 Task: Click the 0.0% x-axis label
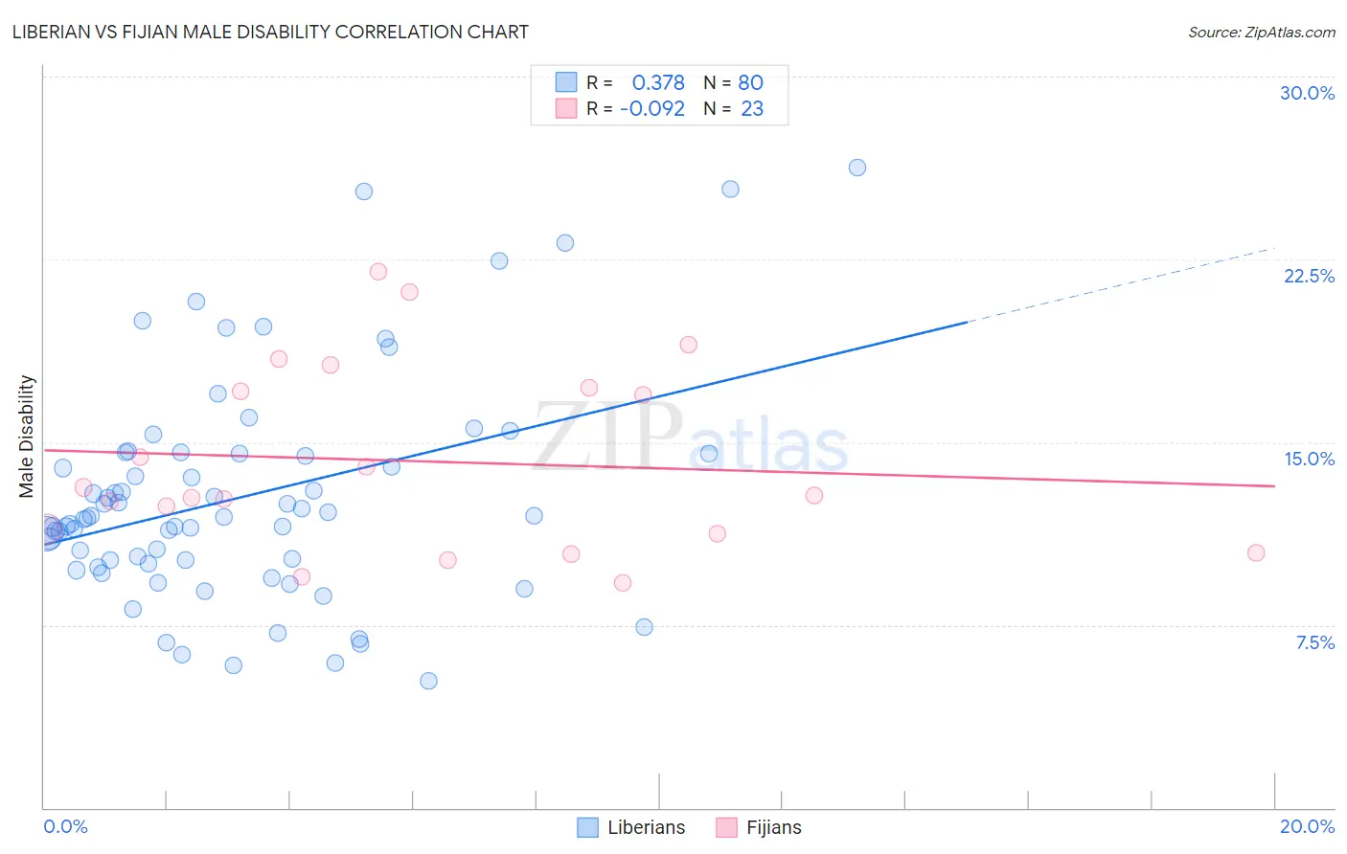click(x=66, y=826)
